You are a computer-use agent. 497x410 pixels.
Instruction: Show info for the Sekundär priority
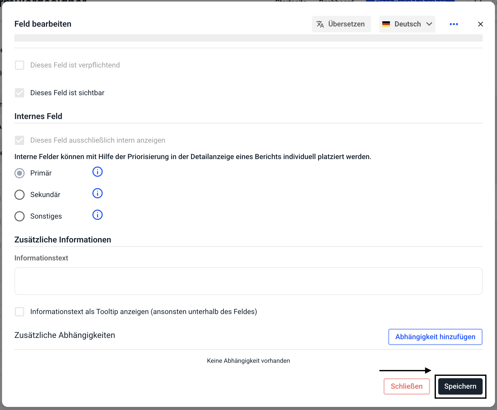(x=97, y=193)
